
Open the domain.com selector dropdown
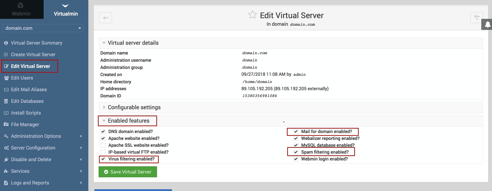click(43, 28)
